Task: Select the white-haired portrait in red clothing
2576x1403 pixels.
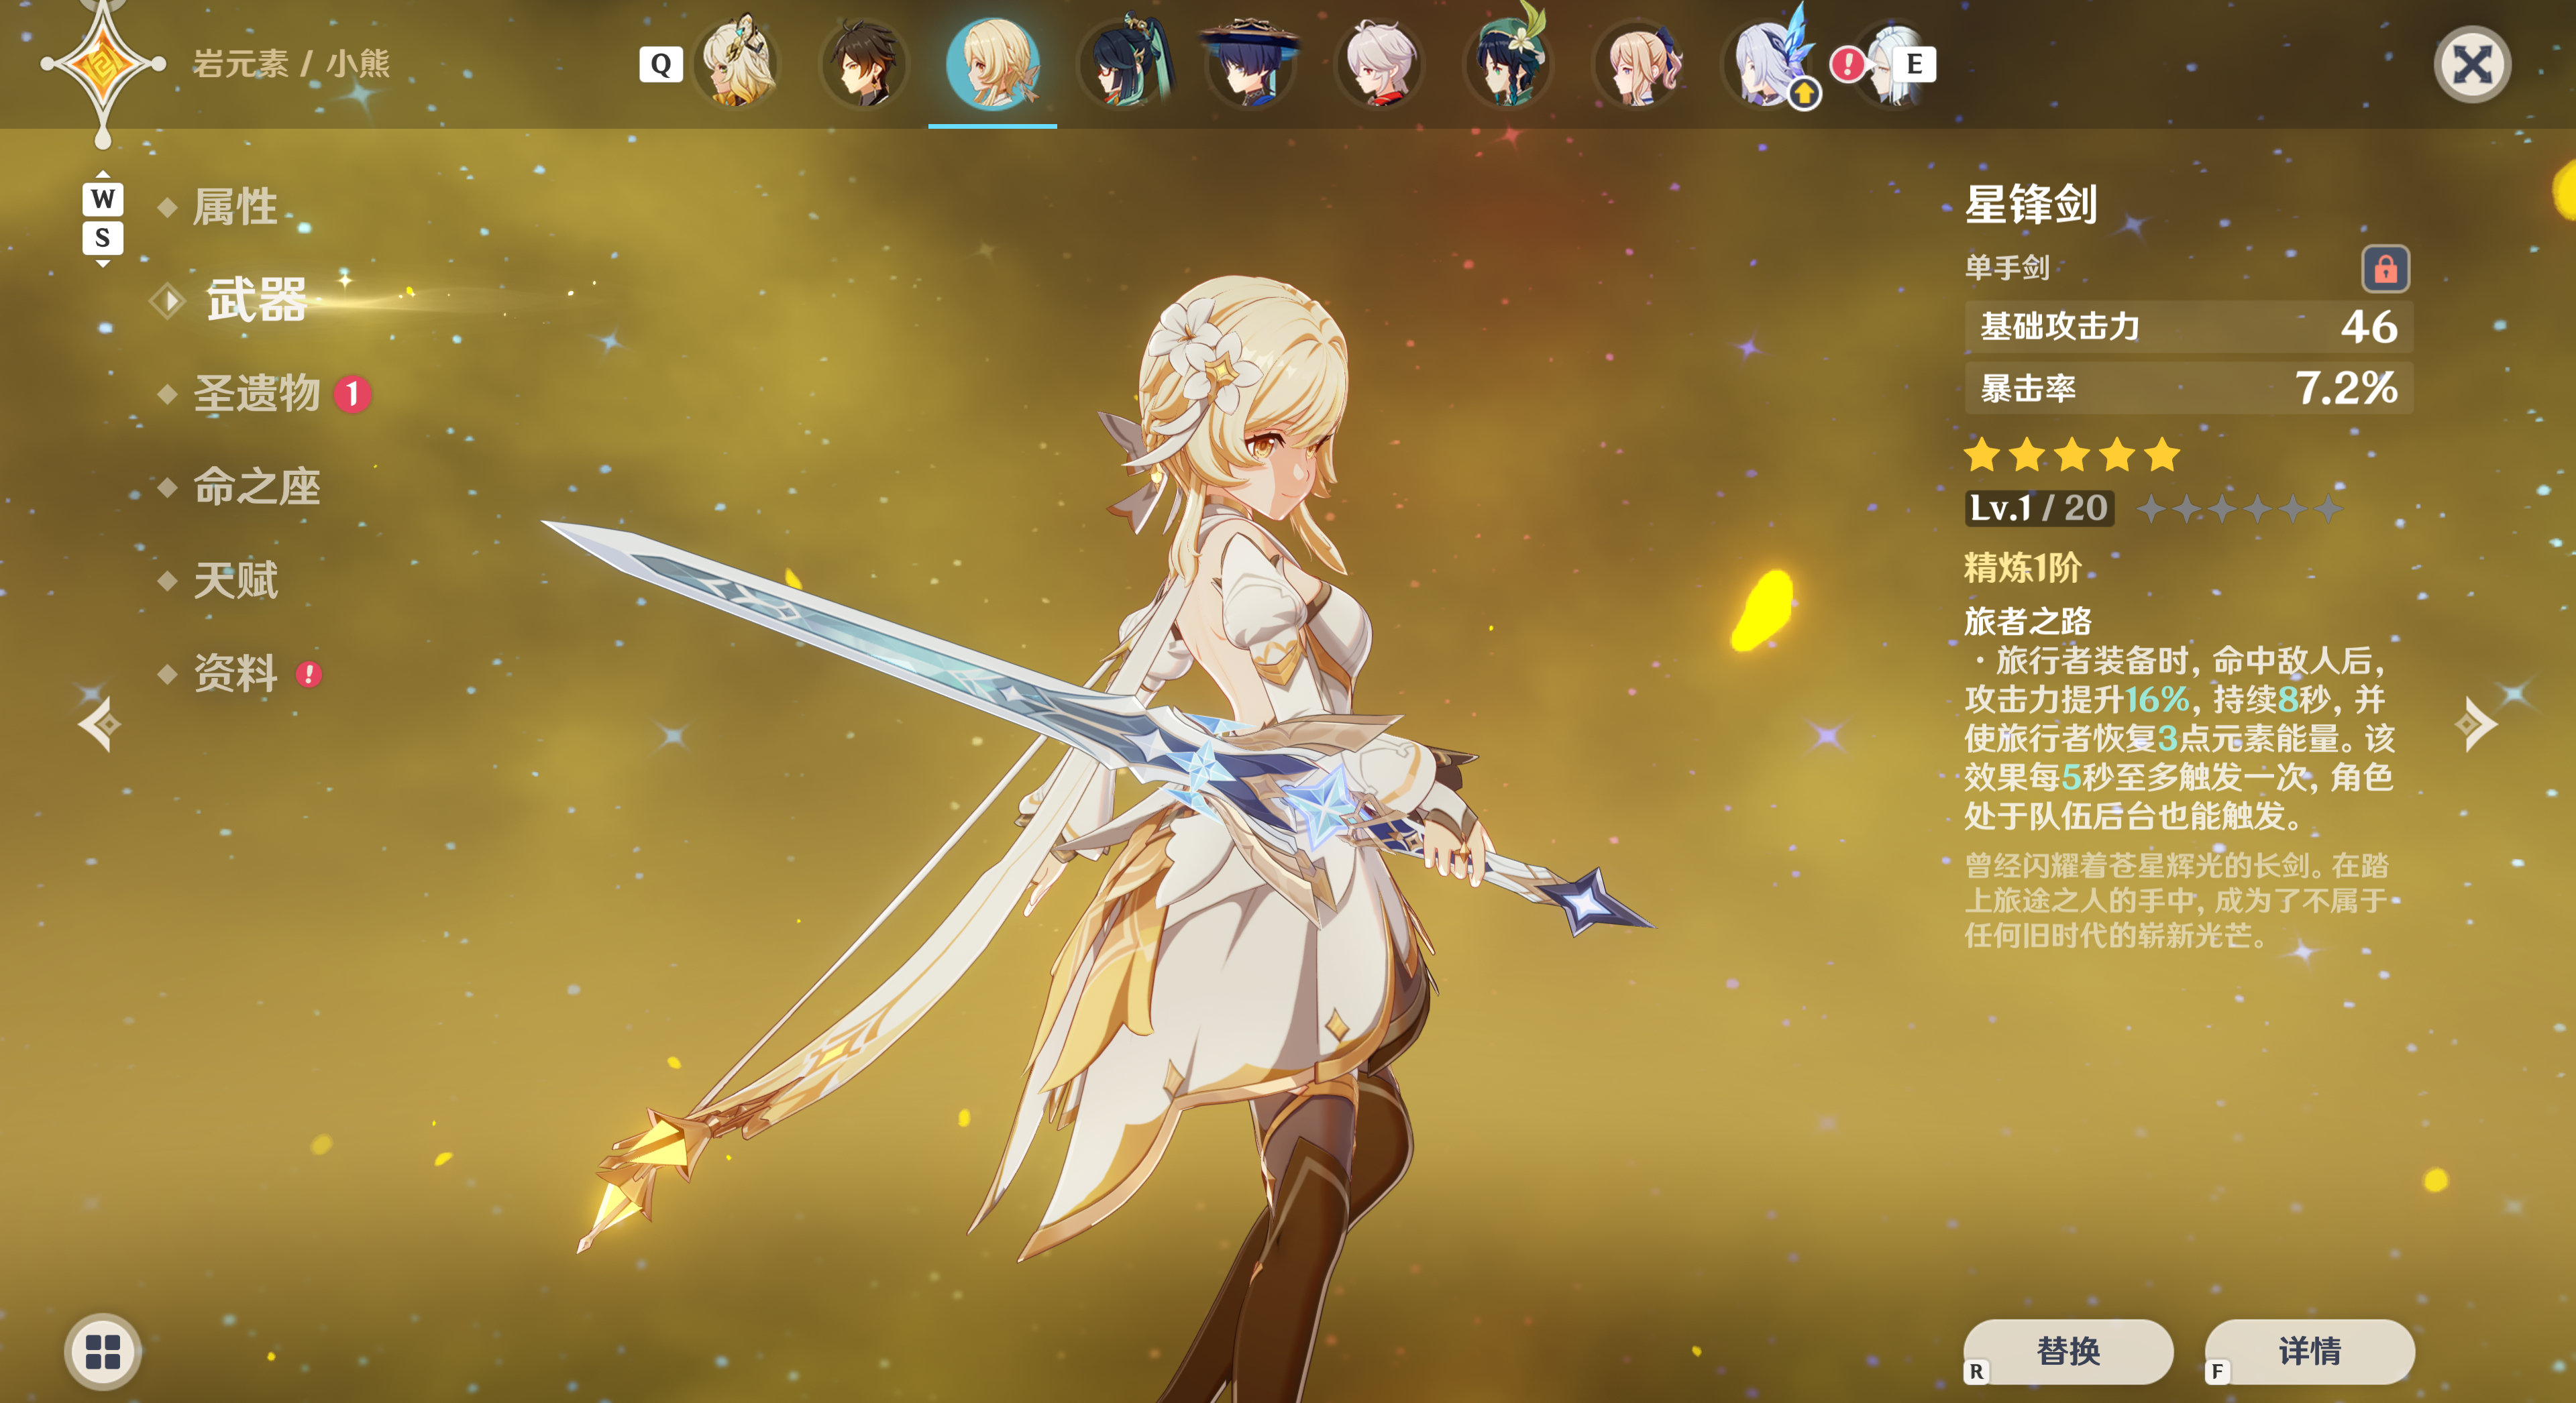Action: 1380,63
